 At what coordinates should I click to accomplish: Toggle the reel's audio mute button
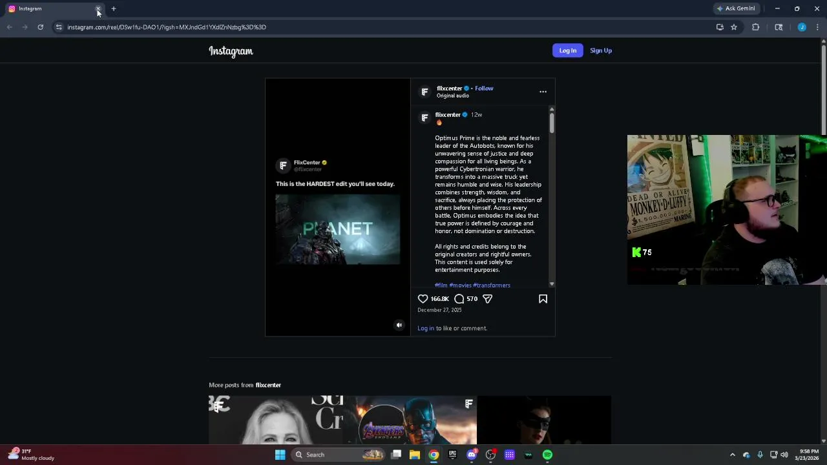coord(399,325)
